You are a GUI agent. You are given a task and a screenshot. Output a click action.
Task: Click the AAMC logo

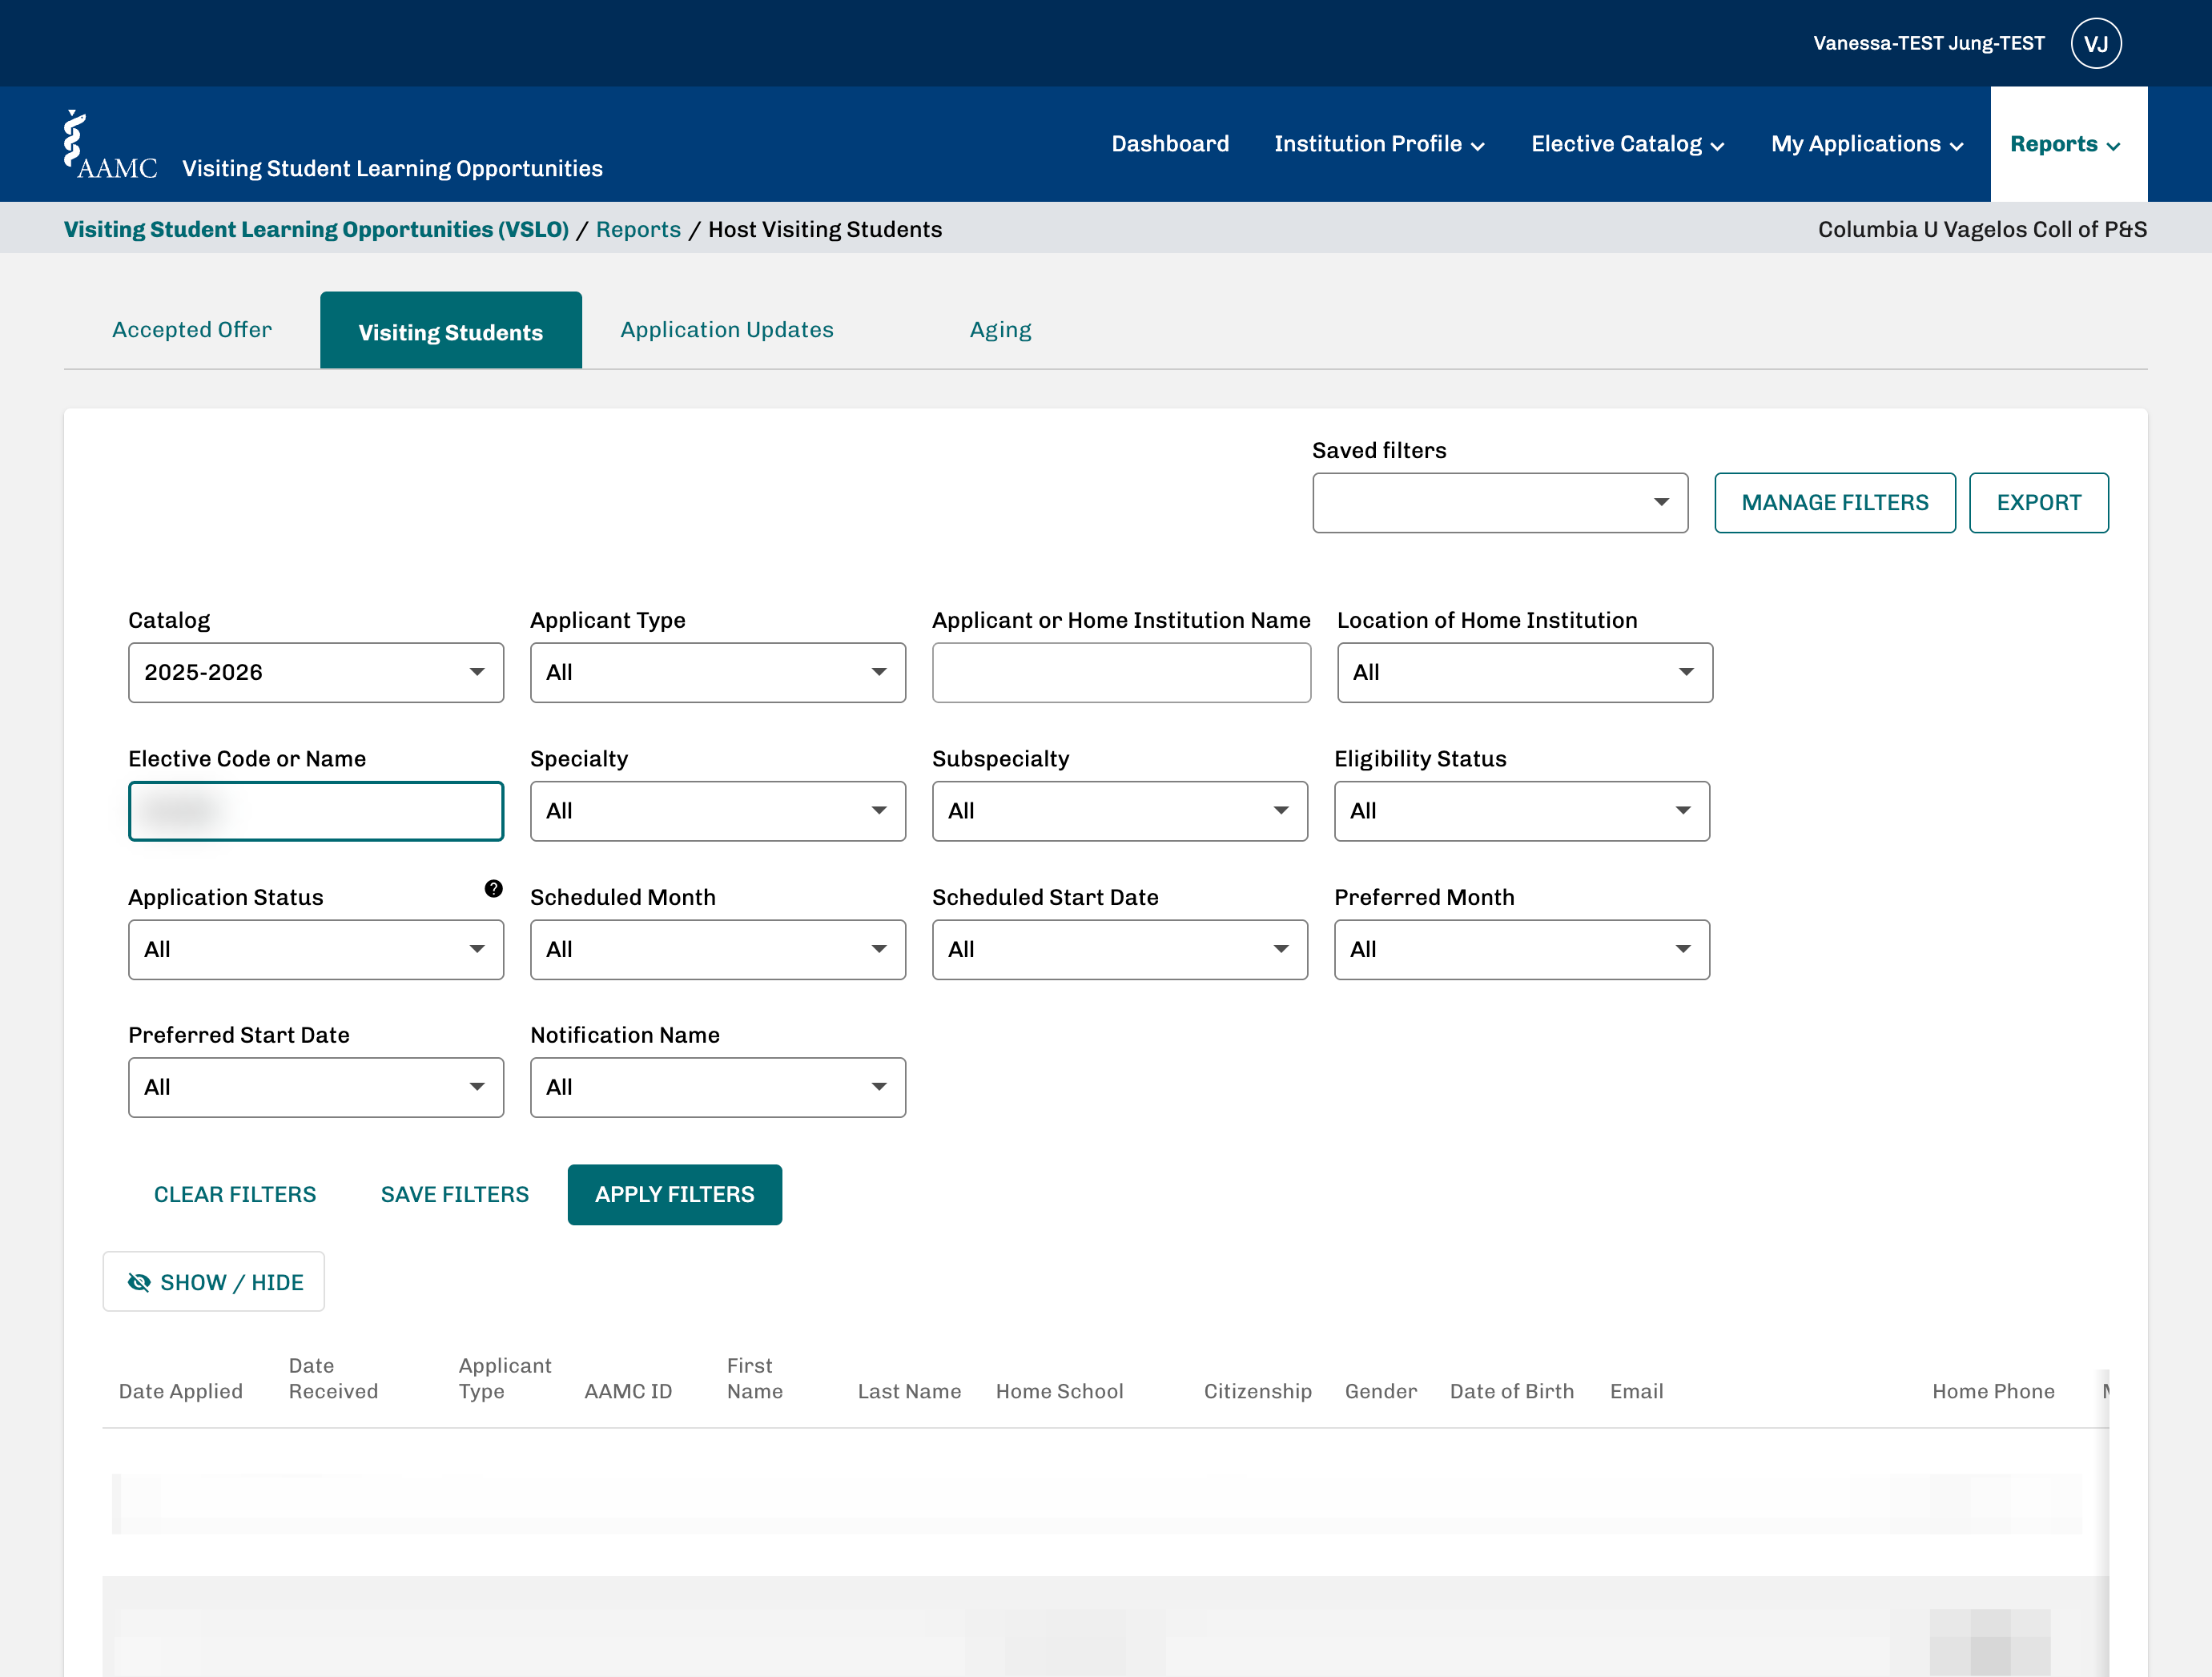110,145
